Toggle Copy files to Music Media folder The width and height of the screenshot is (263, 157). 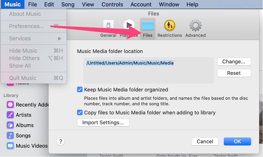point(80,113)
